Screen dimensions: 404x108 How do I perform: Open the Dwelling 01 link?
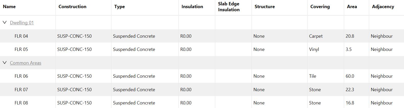(x=22, y=23)
